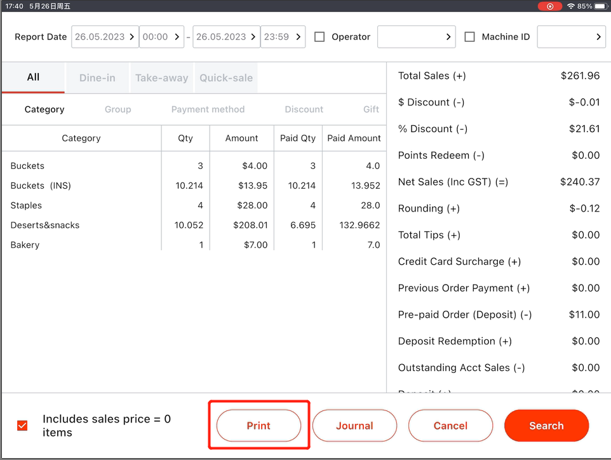This screenshot has width=611, height=460.
Task: View the Discount sub-tab
Action: (x=304, y=109)
